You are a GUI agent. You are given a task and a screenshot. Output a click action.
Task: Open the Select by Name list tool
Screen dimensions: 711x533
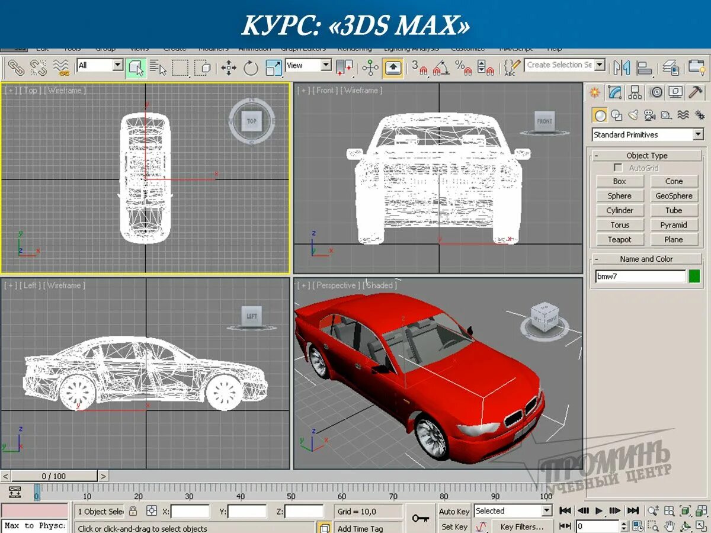pyautogui.click(x=158, y=68)
